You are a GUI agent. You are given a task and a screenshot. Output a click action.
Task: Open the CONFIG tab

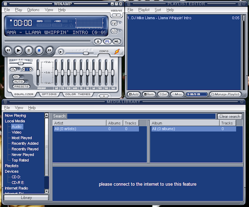point(104,51)
